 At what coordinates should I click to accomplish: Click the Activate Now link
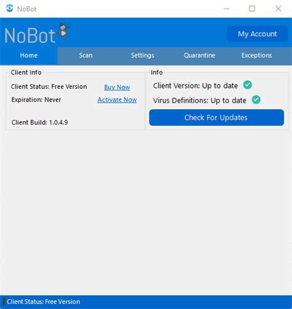pyautogui.click(x=117, y=100)
